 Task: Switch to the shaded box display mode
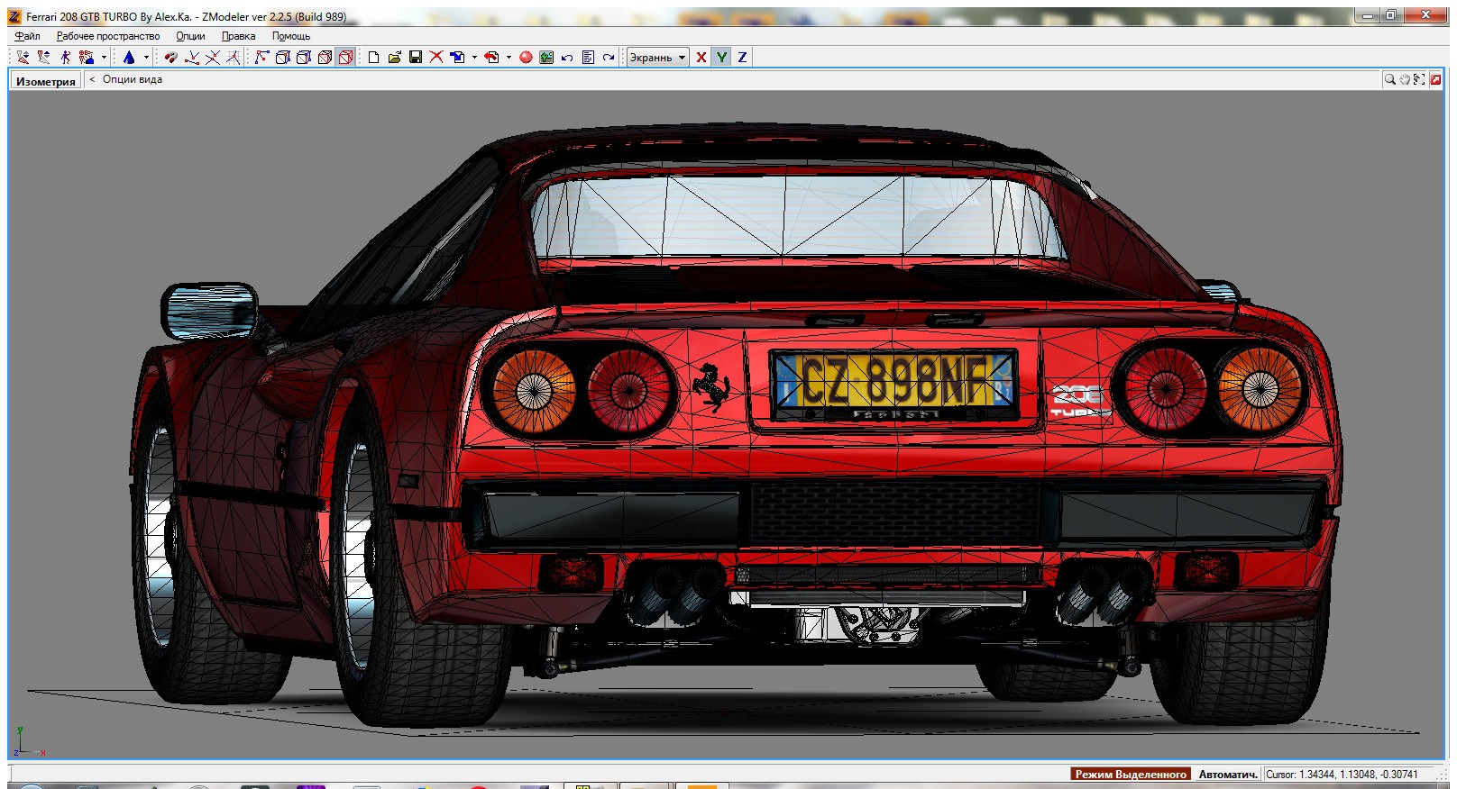point(325,57)
